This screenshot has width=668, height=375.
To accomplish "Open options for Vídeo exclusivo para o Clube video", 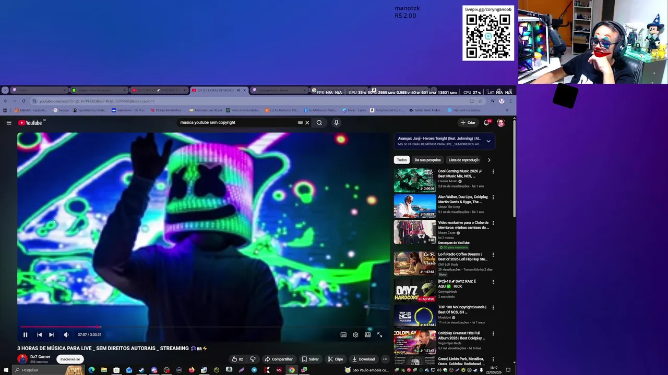I will coord(493,223).
